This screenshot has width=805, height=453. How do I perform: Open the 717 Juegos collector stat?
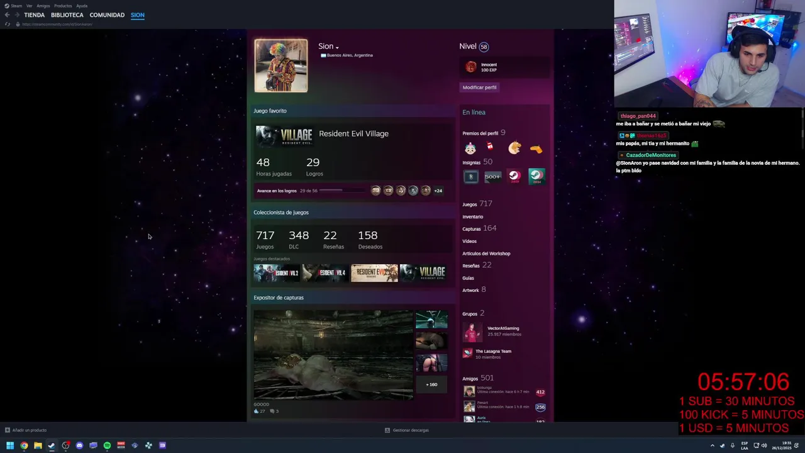pyautogui.click(x=265, y=239)
